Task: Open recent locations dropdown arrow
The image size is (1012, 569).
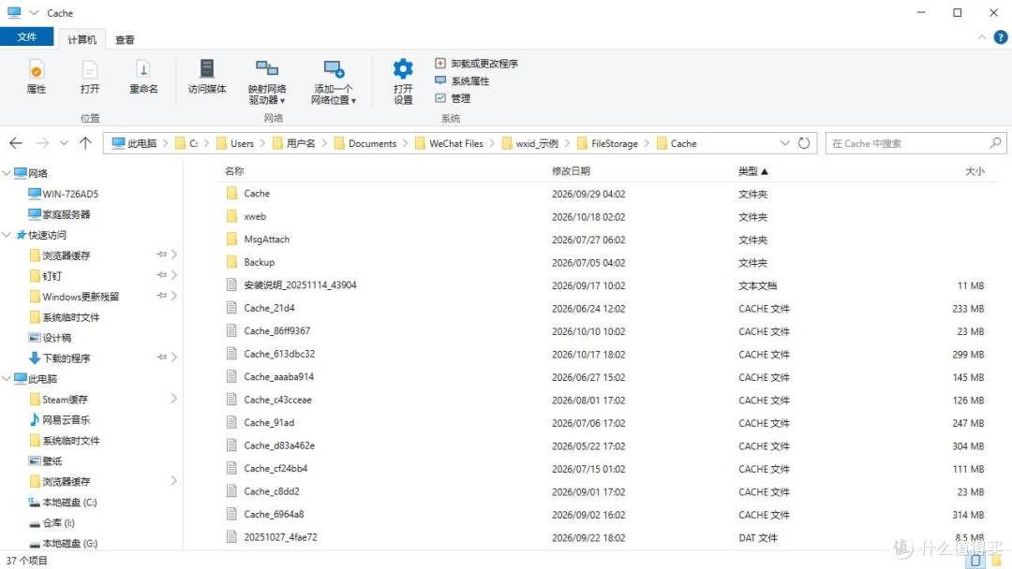Action: tap(64, 143)
